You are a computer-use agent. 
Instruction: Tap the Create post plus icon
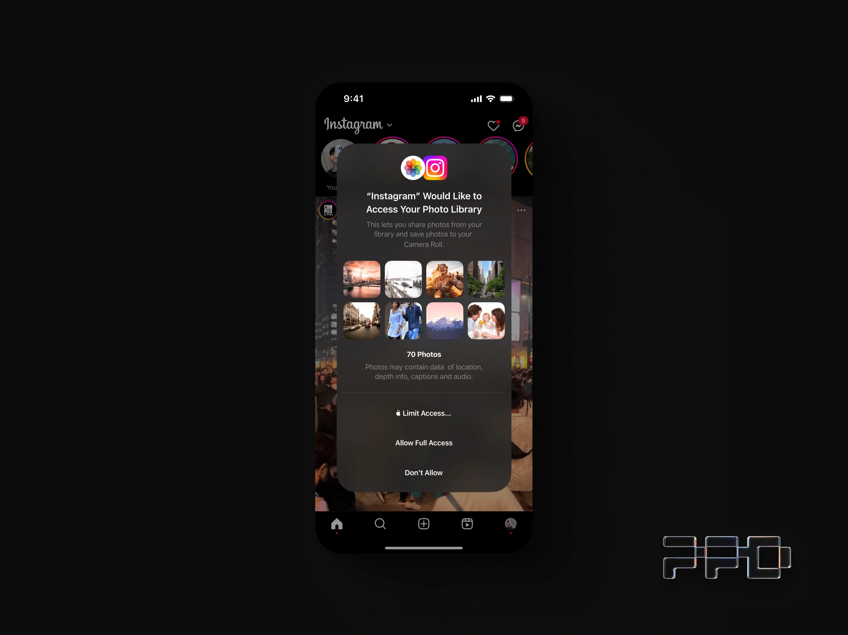click(x=424, y=524)
